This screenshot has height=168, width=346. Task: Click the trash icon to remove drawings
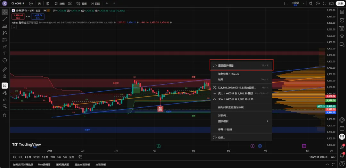click(x=5, y=115)
